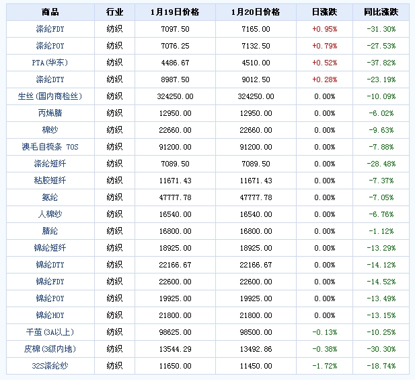Screen dimensions: 415x380
Task: Open the PTA(华东) commodity link
Action: pyautogui.click(x=50, y=63)
